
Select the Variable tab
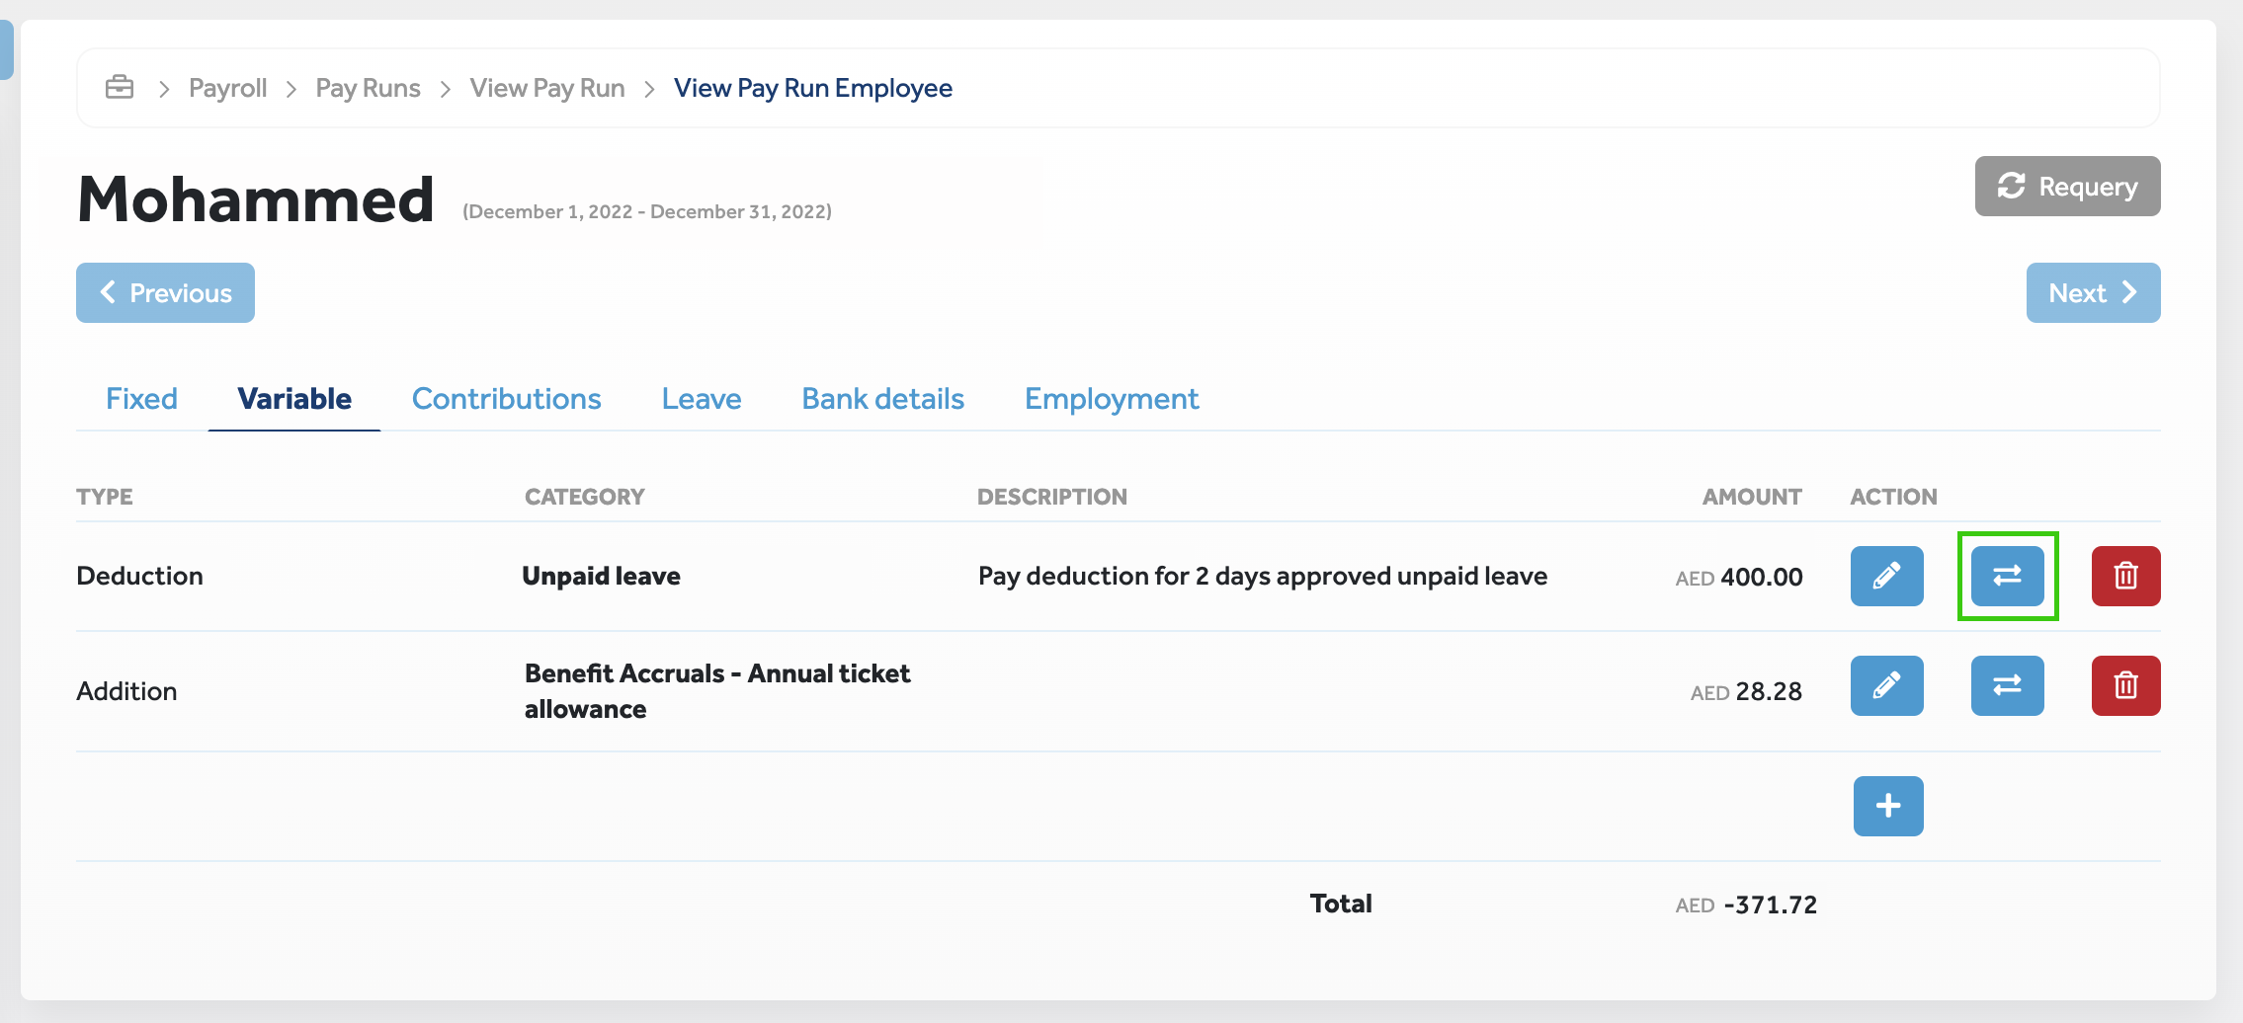[294, 399]
